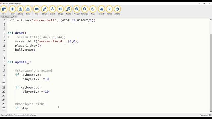Click the '#sterowanie graczem1' comment

click(33, 70)
